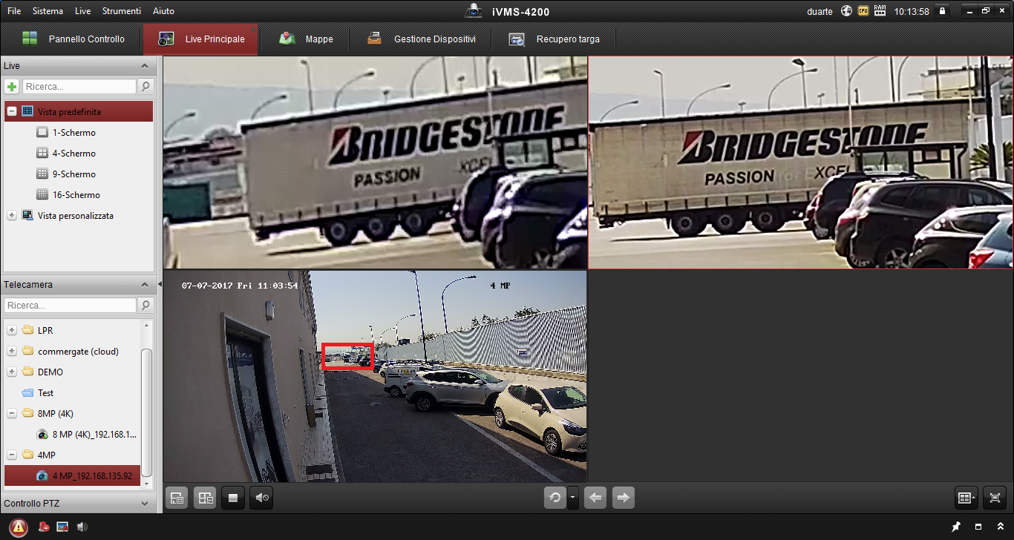
Task: Click the alarm image display icon
Action: pyautogui.click(x=63, y=527)
